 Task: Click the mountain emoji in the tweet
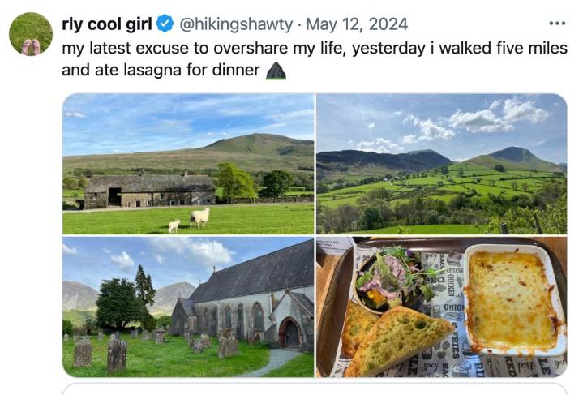[276, 71]
